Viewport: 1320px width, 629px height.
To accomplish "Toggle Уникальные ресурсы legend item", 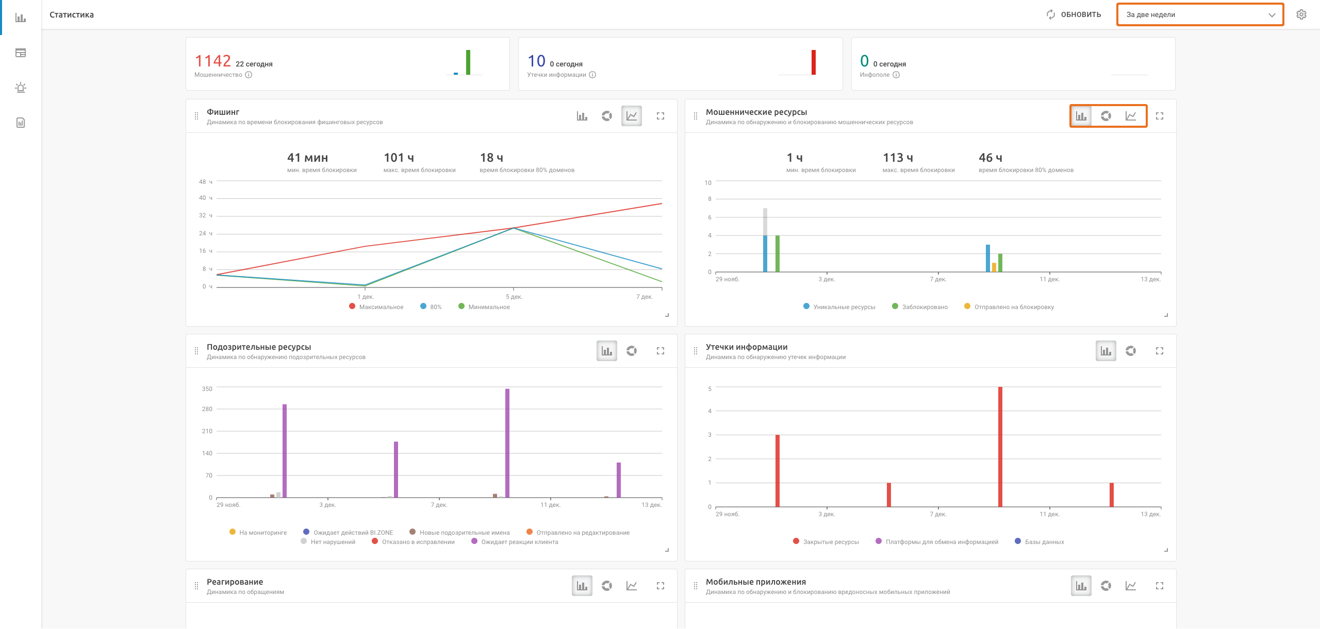I will pyautogui.click(x=839, y=307).
